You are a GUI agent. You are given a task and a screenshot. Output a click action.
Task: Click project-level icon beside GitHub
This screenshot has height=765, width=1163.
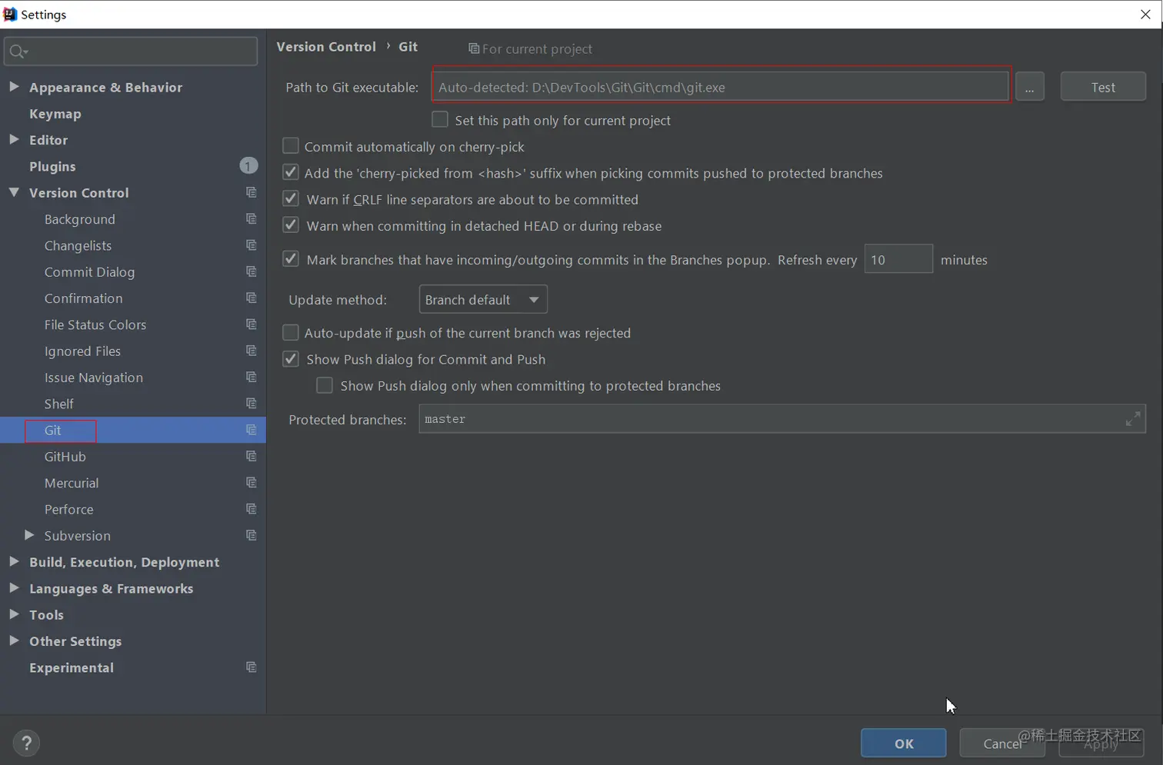251,456
